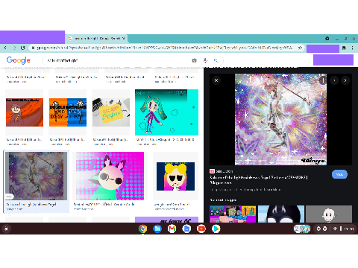
Task: Open Chrome from the shelf
Action: (142, 229)
